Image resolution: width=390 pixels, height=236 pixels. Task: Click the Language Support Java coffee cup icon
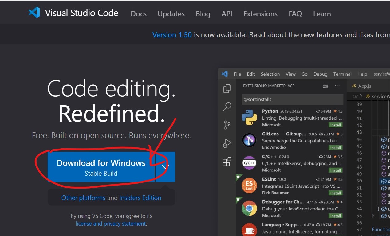(x=249, y=230)
